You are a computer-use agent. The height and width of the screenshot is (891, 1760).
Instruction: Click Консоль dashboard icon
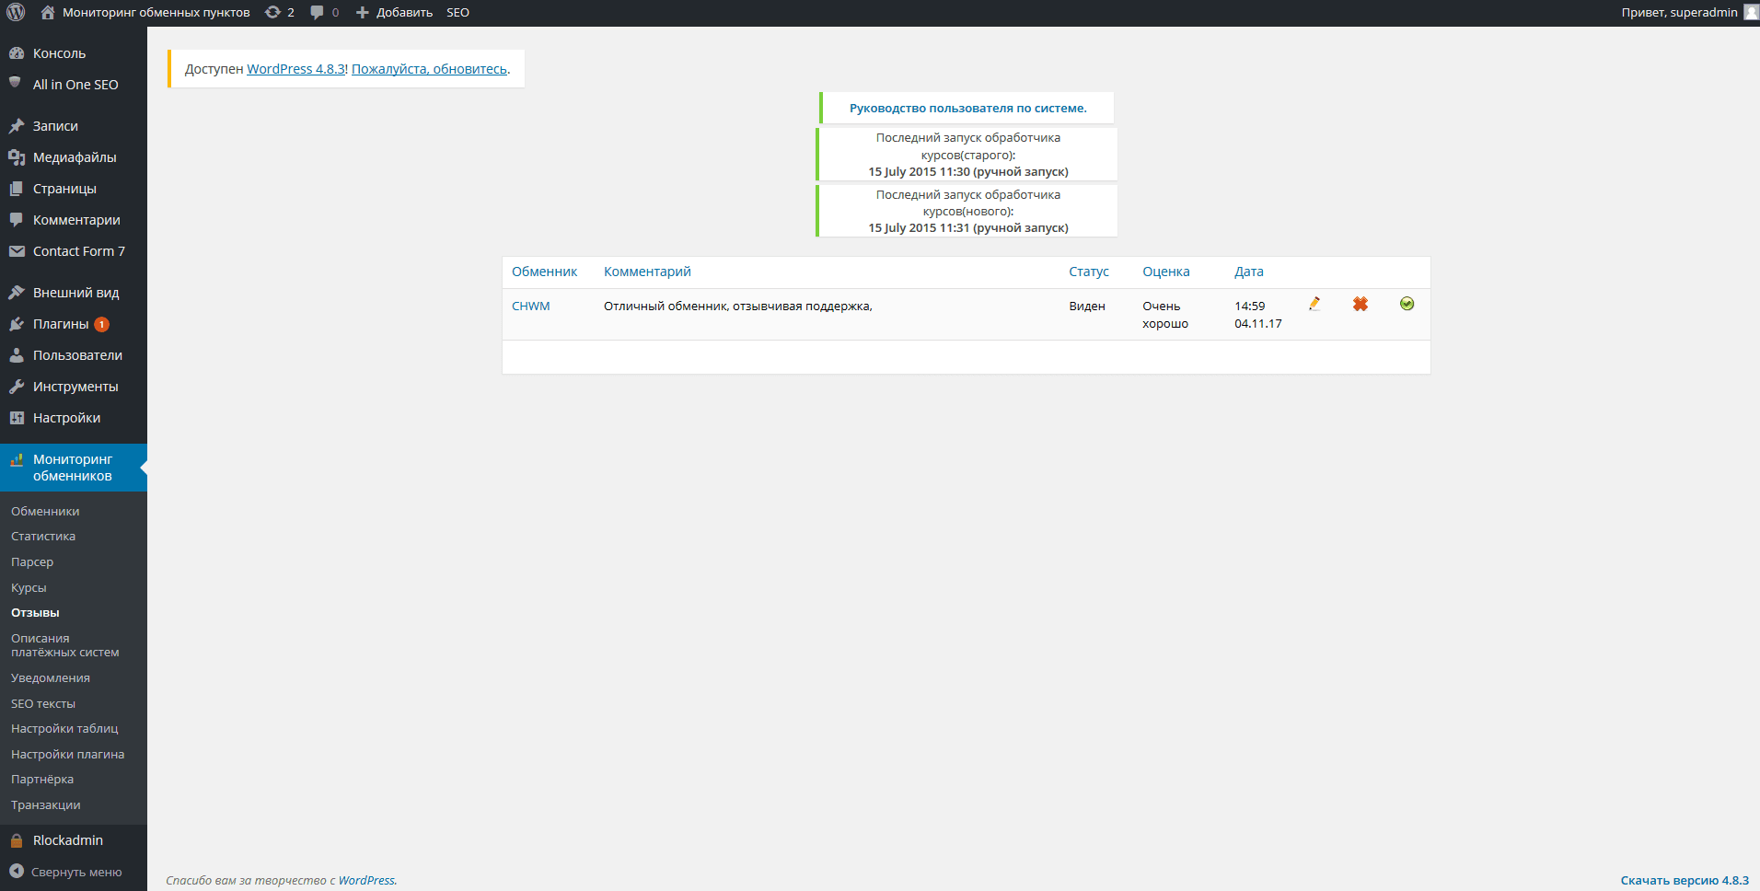17,53
